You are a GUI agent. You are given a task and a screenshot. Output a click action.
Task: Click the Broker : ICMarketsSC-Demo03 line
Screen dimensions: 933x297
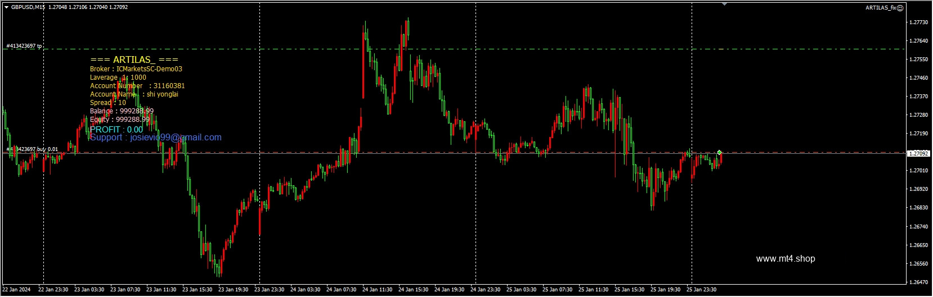(136, 69)
